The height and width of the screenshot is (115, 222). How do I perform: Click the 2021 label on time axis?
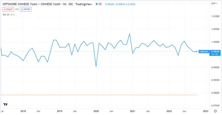click(133, 111)
